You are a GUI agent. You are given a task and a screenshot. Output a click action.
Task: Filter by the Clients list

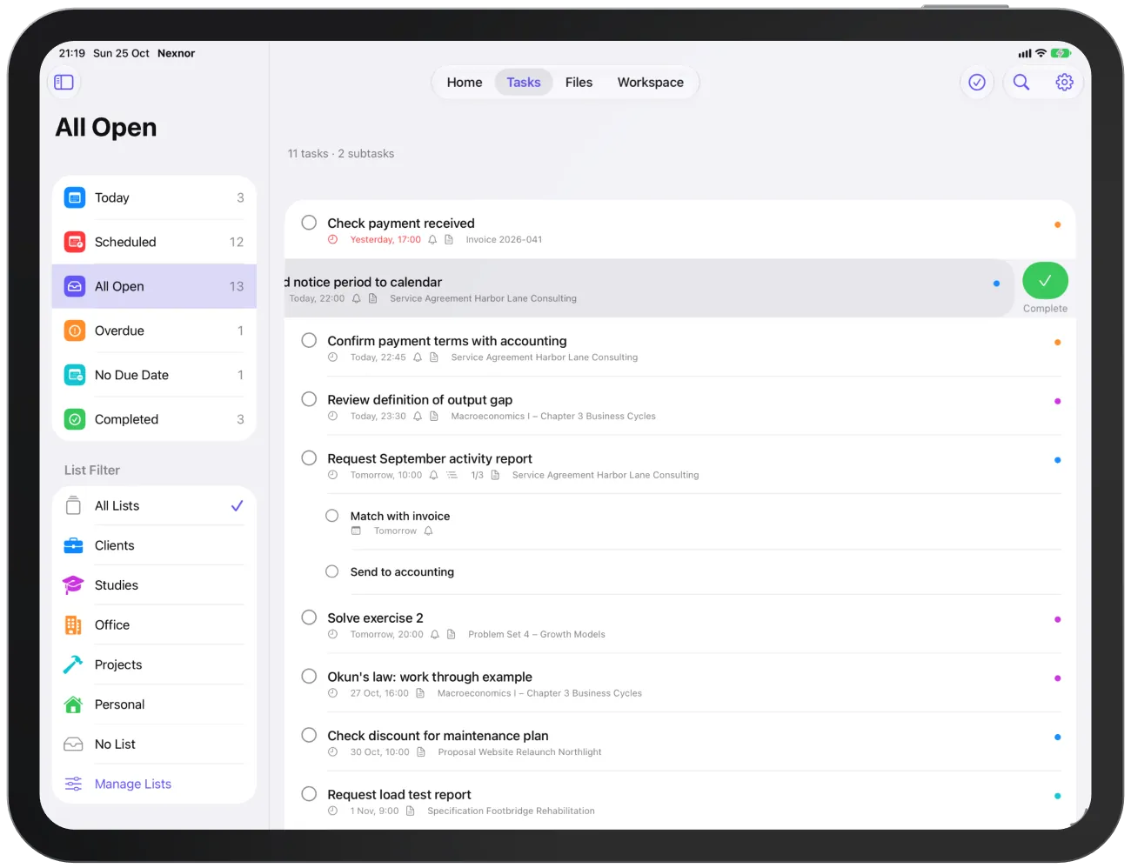[154, 545]
